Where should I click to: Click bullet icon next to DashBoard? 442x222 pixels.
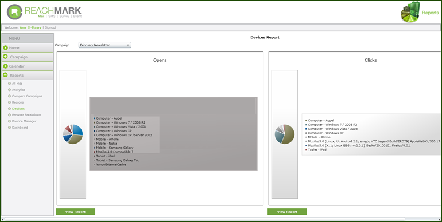point(9,128)
